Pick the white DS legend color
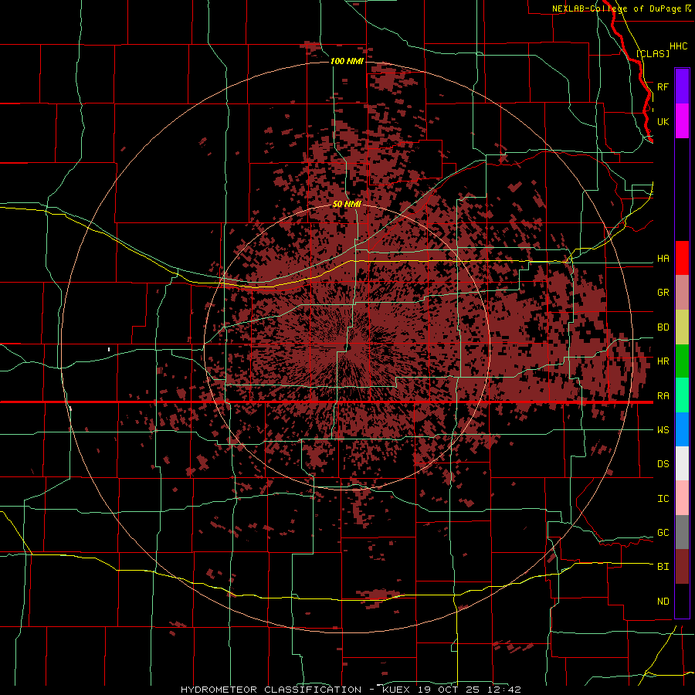Viewport: 695px width, 695px height. pos(682,463)
